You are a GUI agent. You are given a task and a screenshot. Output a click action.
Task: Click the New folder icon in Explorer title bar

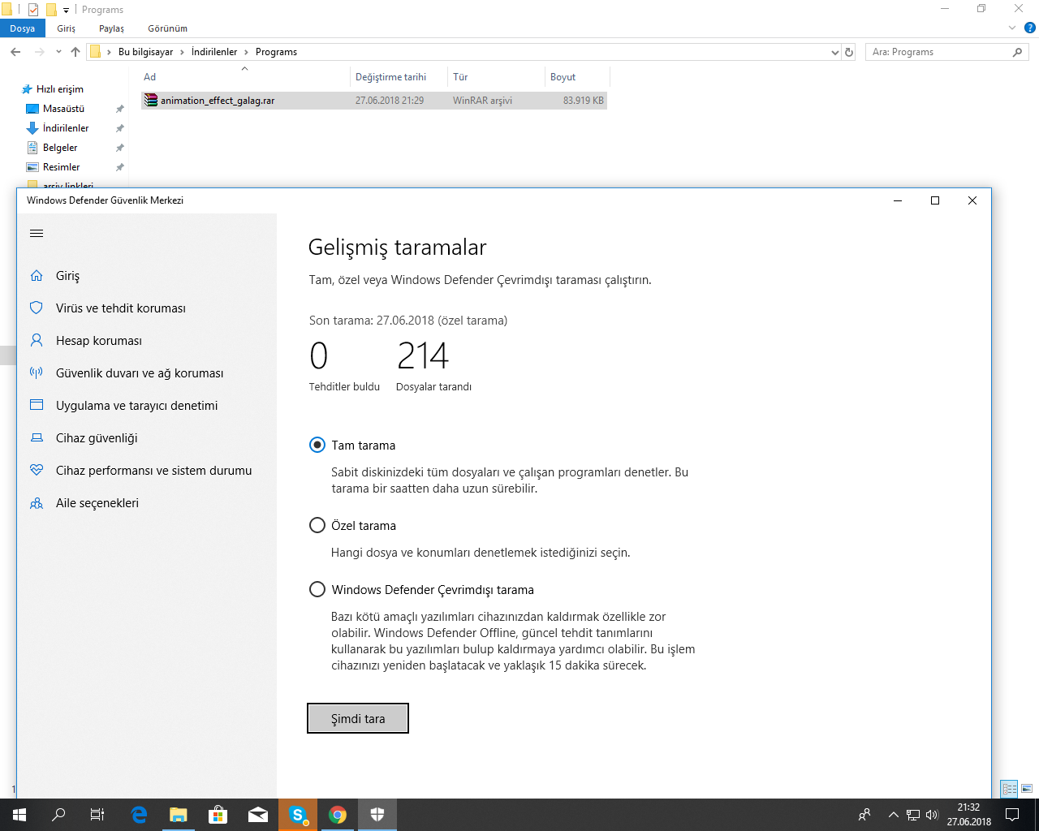point(51,10)
